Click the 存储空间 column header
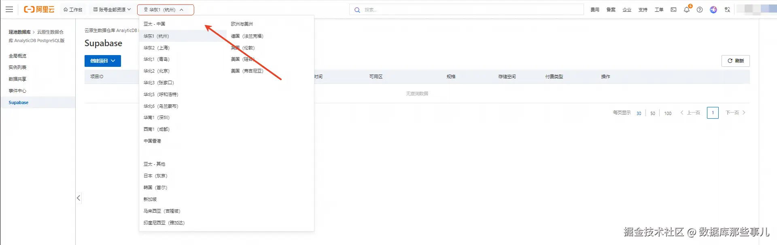777x245 pixels. [507, 77]
